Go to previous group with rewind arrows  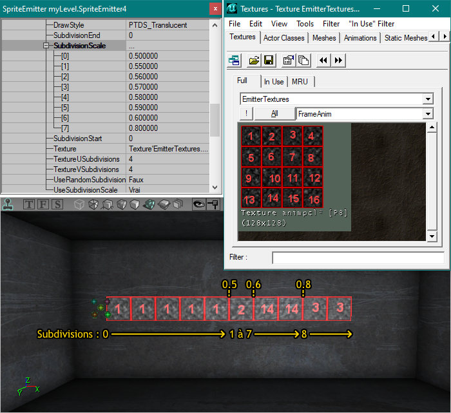[x=323, y=61]
